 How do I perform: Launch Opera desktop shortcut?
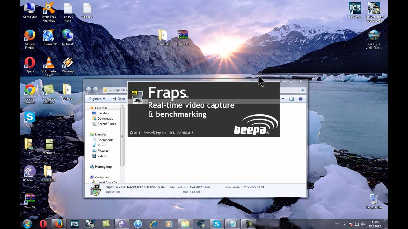30,65
